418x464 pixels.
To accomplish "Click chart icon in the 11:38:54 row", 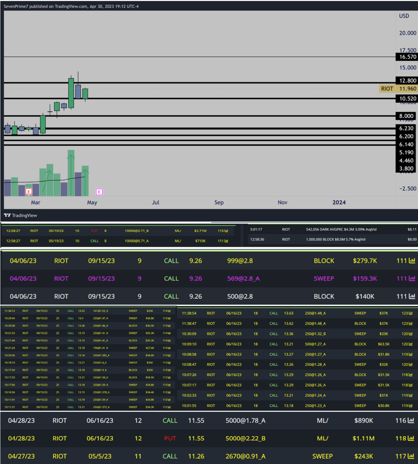I will coord(411,313).
